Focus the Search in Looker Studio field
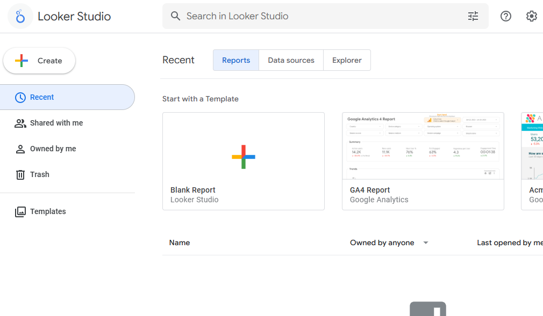 click(325, 16)
